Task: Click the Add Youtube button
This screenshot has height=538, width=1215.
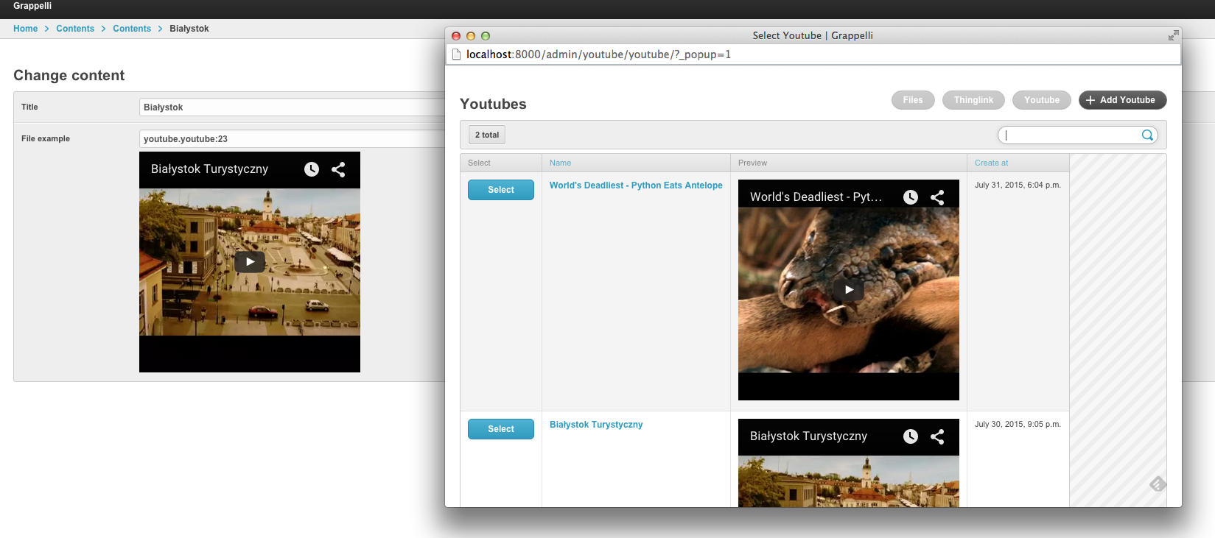Action: 1122,100
